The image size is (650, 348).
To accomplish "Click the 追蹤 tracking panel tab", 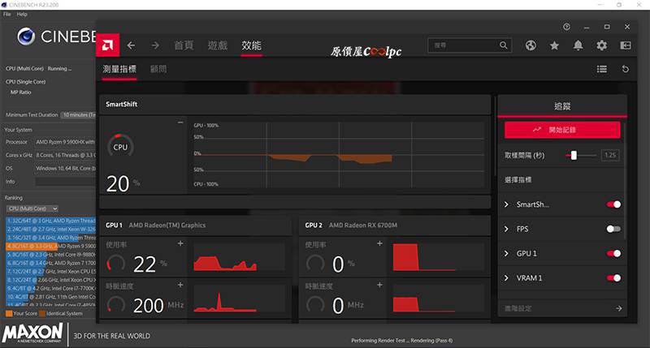I will [x=562, y=106].
